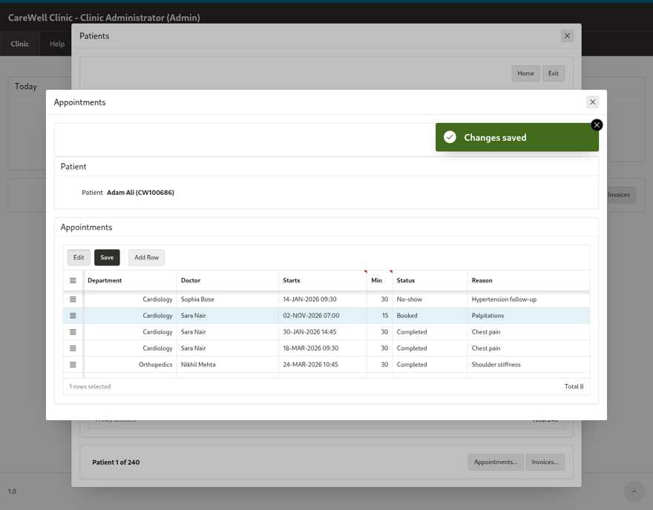This screenshot has width=653, height=510.
Task: Click the No-show status cell
Action: click(x=430, y=299)
